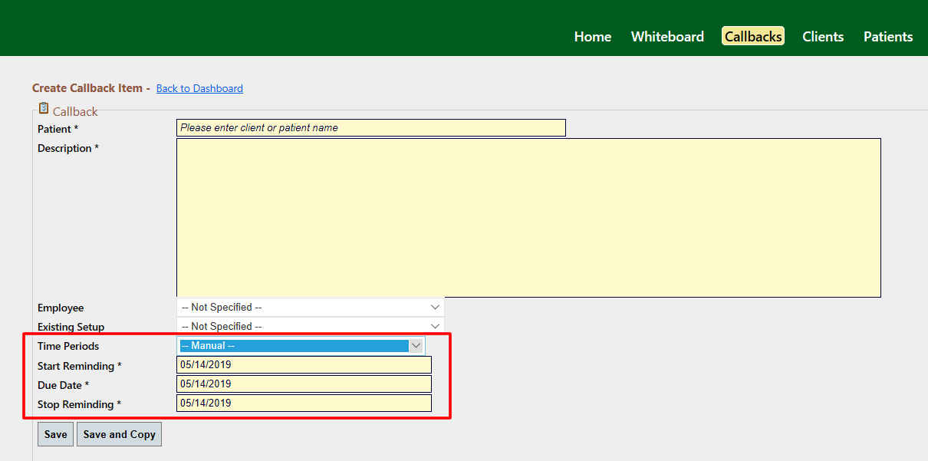This screenshot has height=461, width=928.
Task: Click the Existing Setup label
Action: [71, 327]
